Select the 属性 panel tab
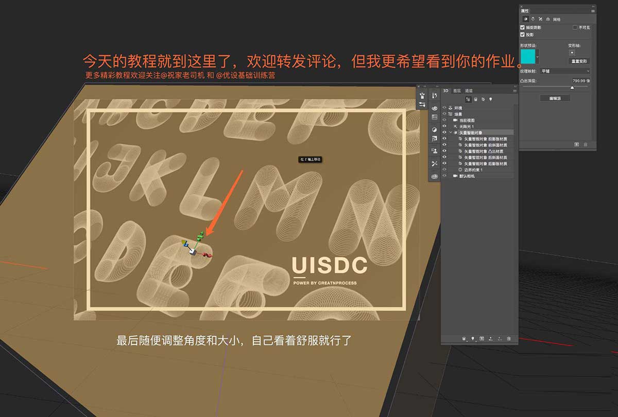The height and width of the screenshot is (417, 618). click(x=524, y=11)
